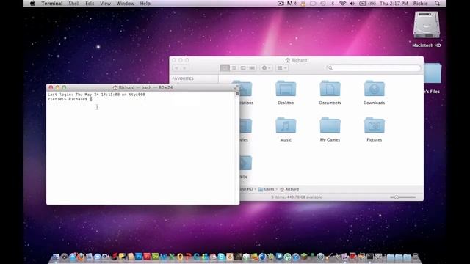Open the Help menu
470x264 pixels.
click(145, 3)
